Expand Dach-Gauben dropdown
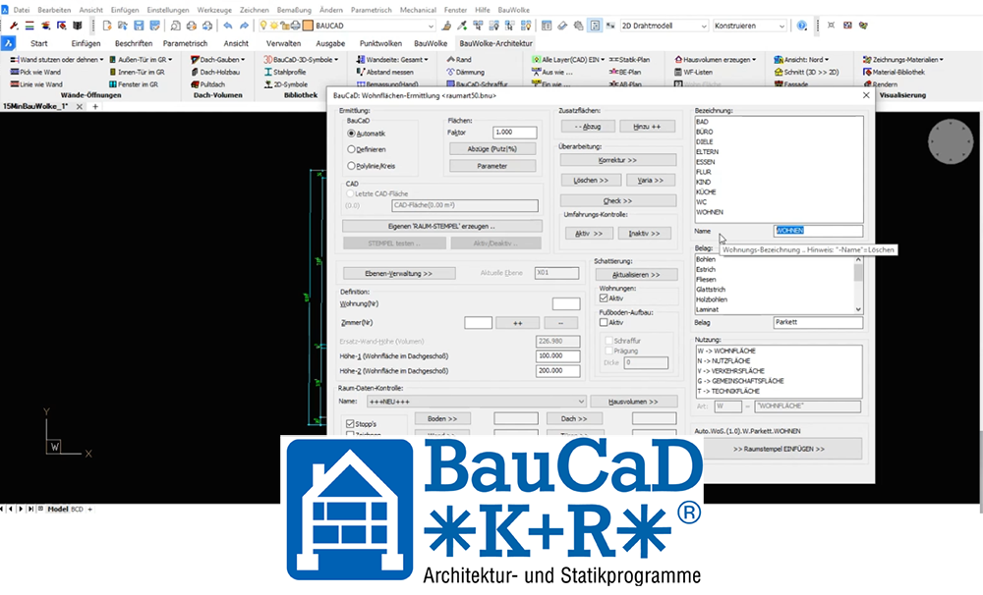983x595 pixels. point(243,60)
